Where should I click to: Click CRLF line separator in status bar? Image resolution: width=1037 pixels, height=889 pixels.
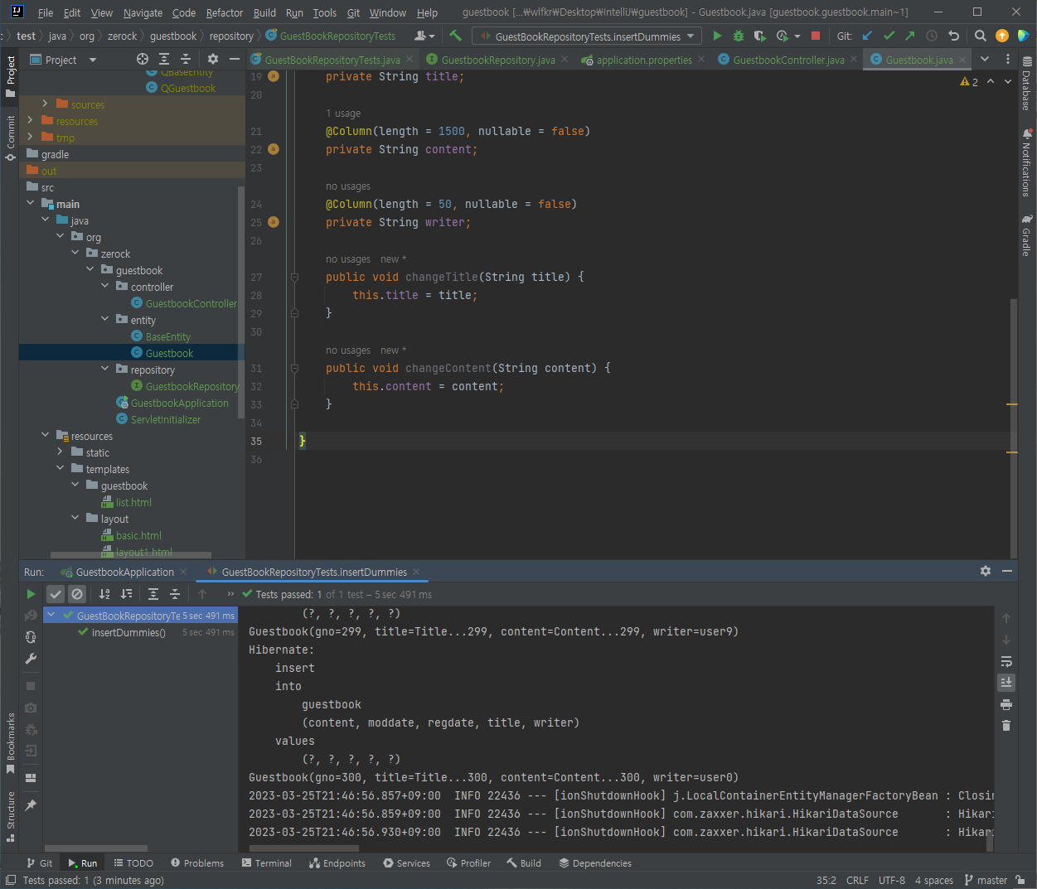coord(857,880)
